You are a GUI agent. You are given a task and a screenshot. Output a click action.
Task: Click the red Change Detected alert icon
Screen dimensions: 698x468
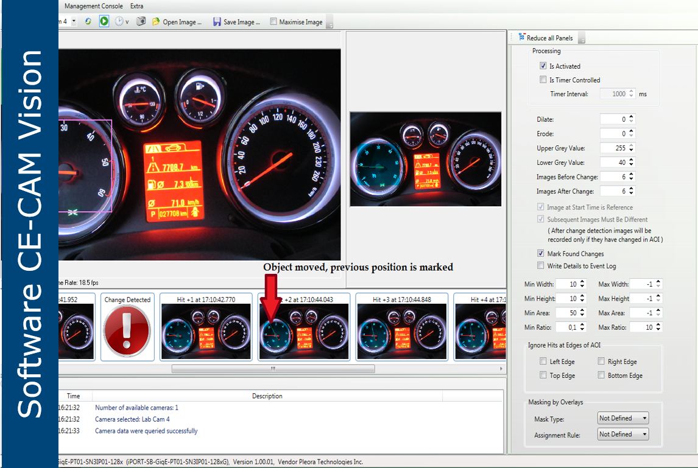point(127,332)
